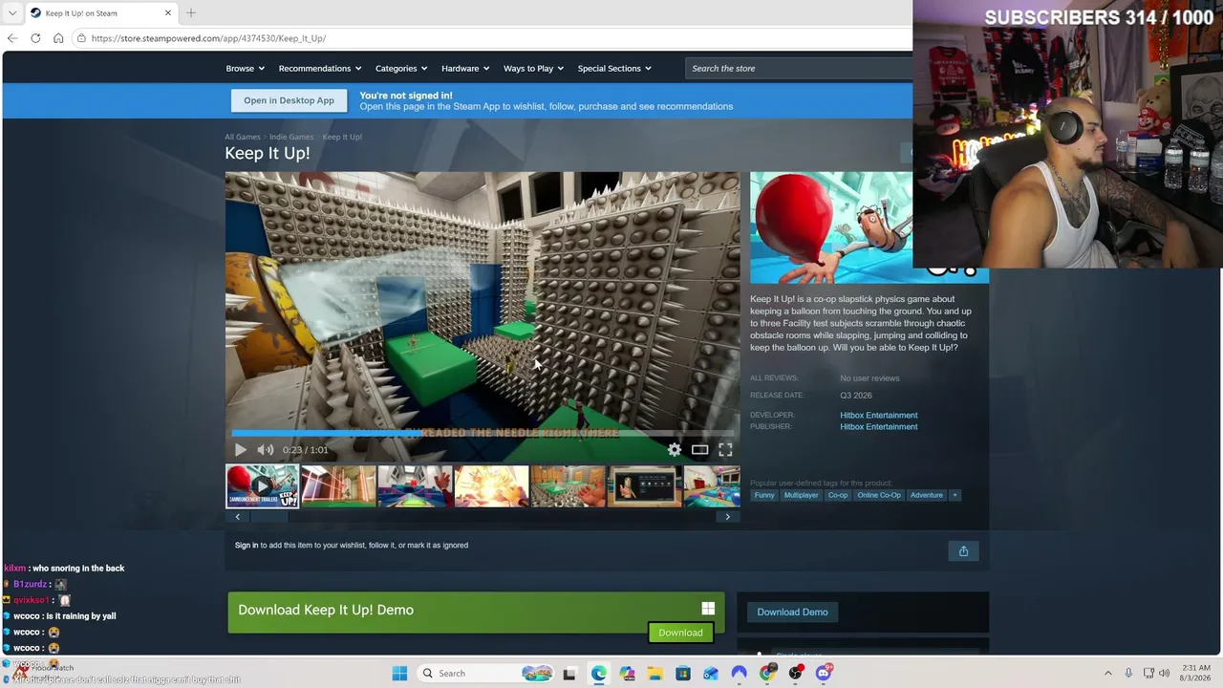
Task: Click the media strip left arrow
Action: (x=238, y=517)
